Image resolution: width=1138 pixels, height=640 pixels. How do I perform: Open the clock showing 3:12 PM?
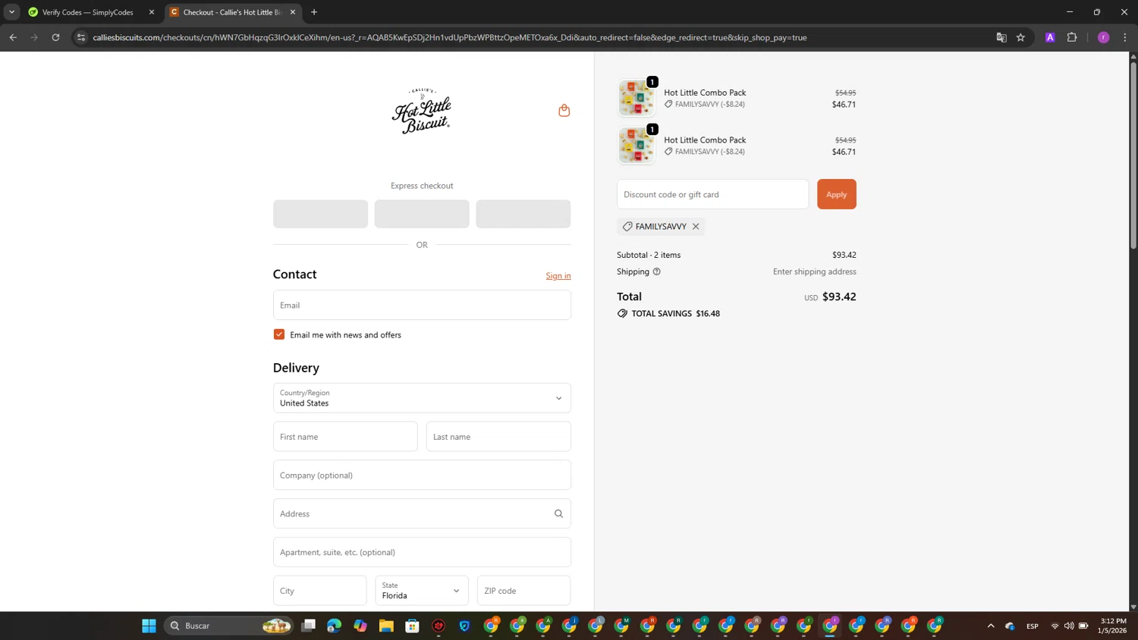(x=1112, y=626)
